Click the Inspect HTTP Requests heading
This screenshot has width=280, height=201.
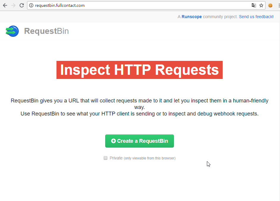click(x=139, y=70)
